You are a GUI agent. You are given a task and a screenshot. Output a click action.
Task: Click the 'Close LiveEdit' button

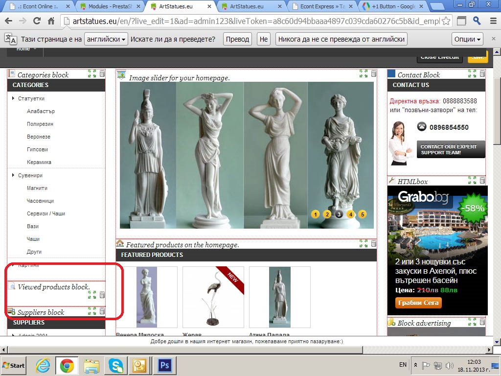point(440,58)
